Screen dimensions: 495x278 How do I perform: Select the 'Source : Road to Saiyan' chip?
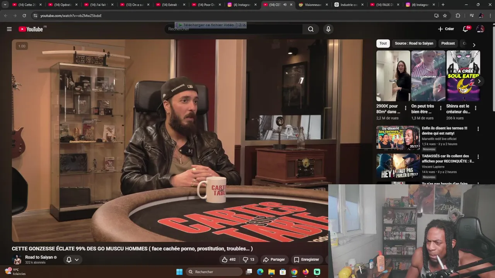pos(414,43)
